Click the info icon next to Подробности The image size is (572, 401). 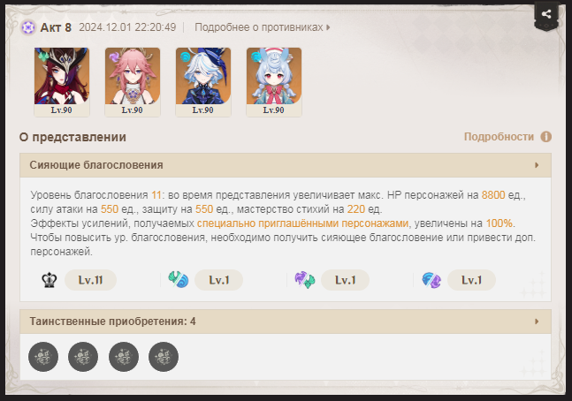click(x=546, y=137)
